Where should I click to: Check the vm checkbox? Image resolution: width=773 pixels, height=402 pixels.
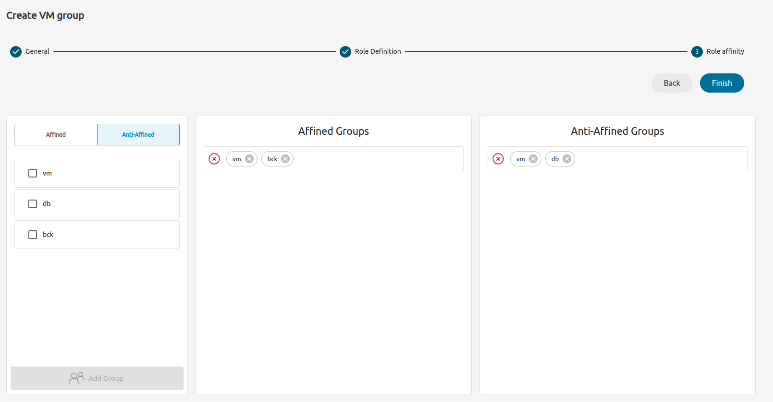tap(33, 173)
